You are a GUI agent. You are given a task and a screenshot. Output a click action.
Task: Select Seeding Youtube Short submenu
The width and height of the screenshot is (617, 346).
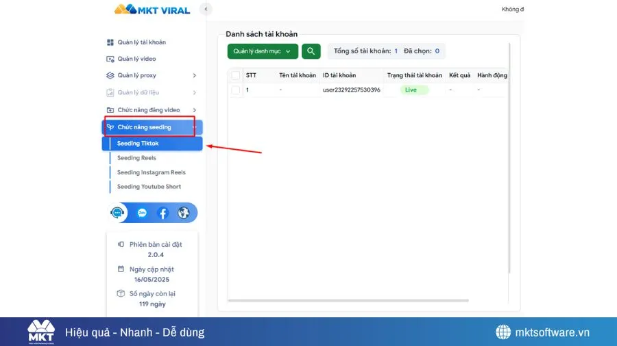(149, 187)
